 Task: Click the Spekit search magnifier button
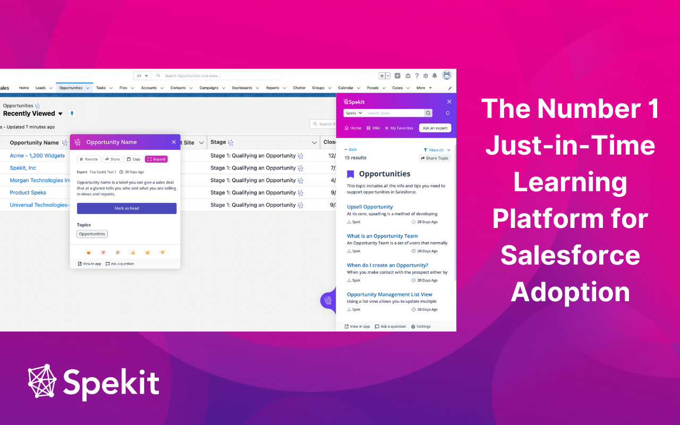tap(428, 113)
